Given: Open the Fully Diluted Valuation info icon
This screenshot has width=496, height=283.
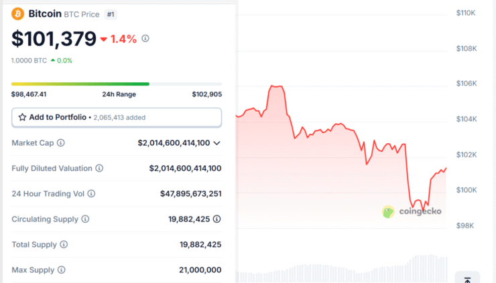Looking at the screenshot, I should coord(99,169).
